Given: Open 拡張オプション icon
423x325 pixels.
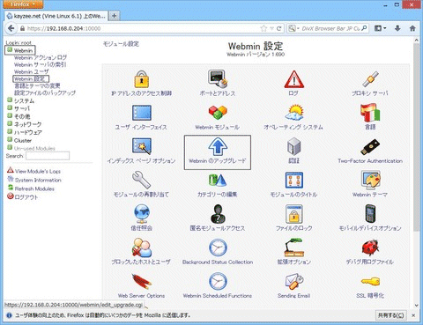Looking at the screenshot, I should click(x=294, y=247).
